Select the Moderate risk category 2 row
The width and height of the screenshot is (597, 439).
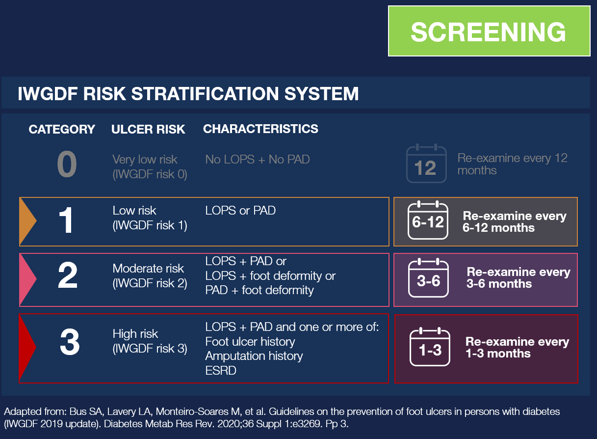tap(204, 278)
